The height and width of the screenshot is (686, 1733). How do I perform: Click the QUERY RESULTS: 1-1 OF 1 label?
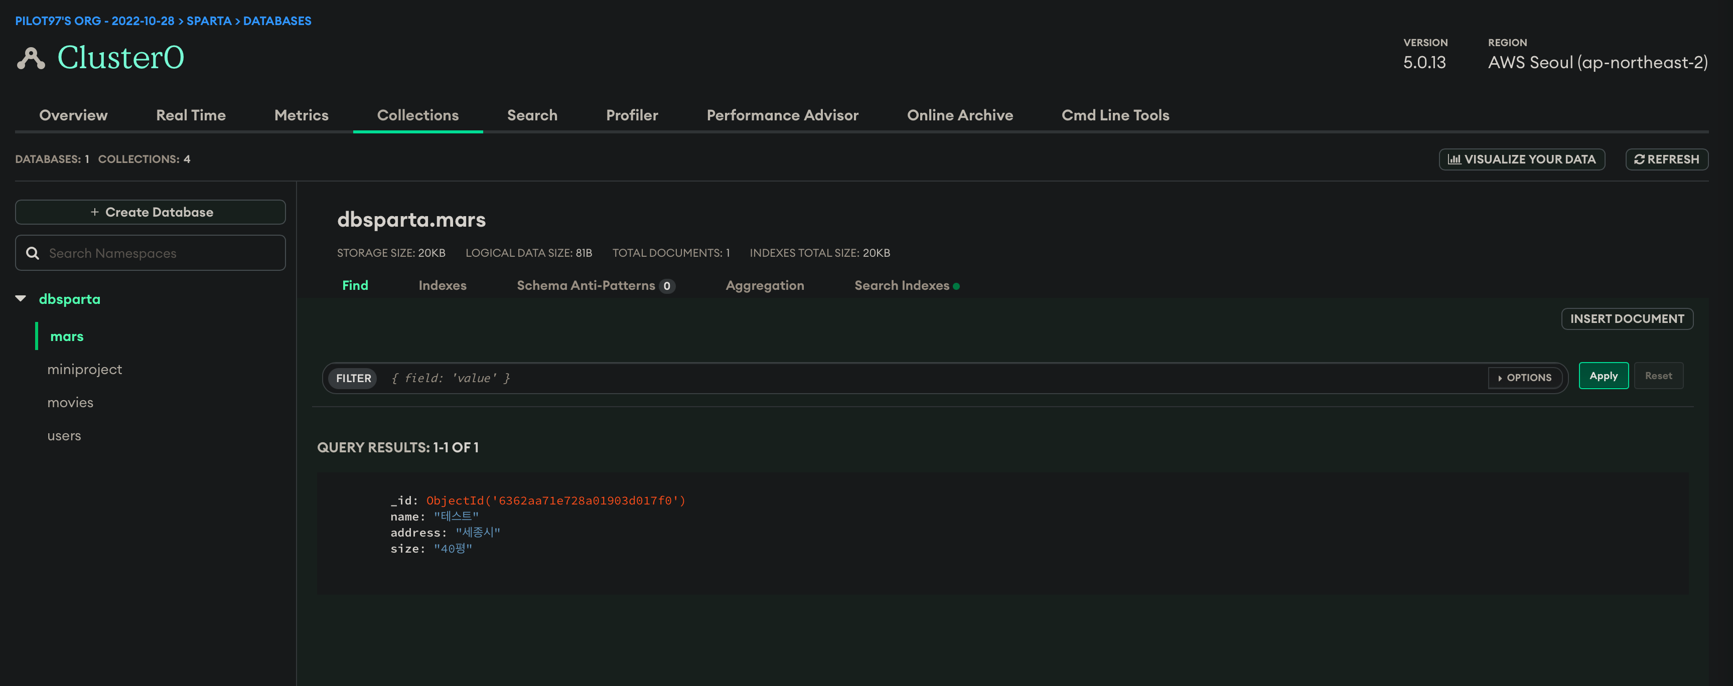pyautogui.click(x=397, y=447)
